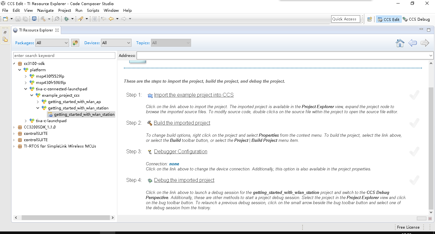The height and width of the screenshot is (234, 435).
Task: Click the blue monitor toolbar icon
Action: point(34,19)
